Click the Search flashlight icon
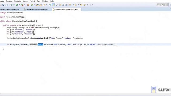The image size is (171, 96). point(44,5)
